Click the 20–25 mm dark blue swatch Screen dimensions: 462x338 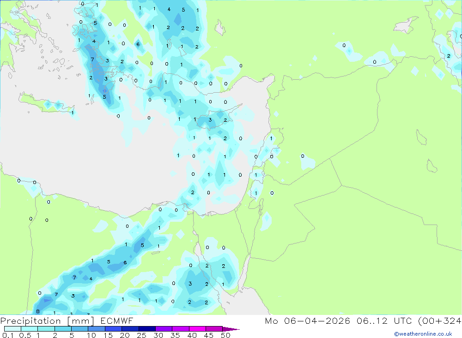pos(130,329)
